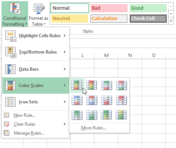Click the Icon Sets icon
The height and width of the screenshot is (148, 176).
click(x=10, y=102)
